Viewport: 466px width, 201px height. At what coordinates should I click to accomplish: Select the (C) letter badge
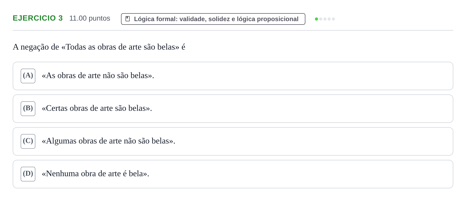pyautogui.click(x=28, y=141)
